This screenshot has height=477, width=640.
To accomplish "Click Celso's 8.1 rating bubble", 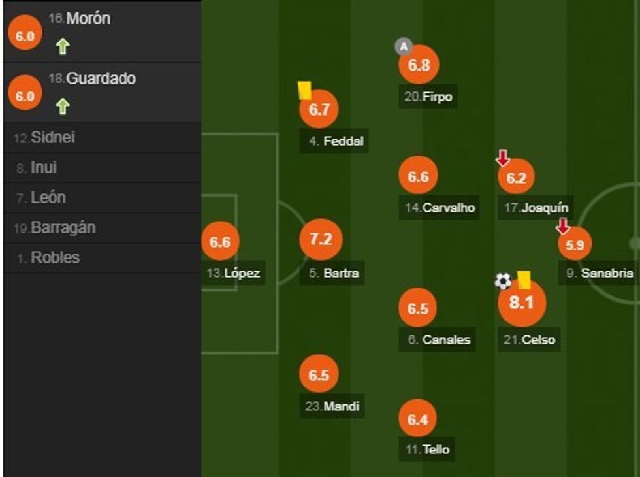I will click(x=520, y=304).
